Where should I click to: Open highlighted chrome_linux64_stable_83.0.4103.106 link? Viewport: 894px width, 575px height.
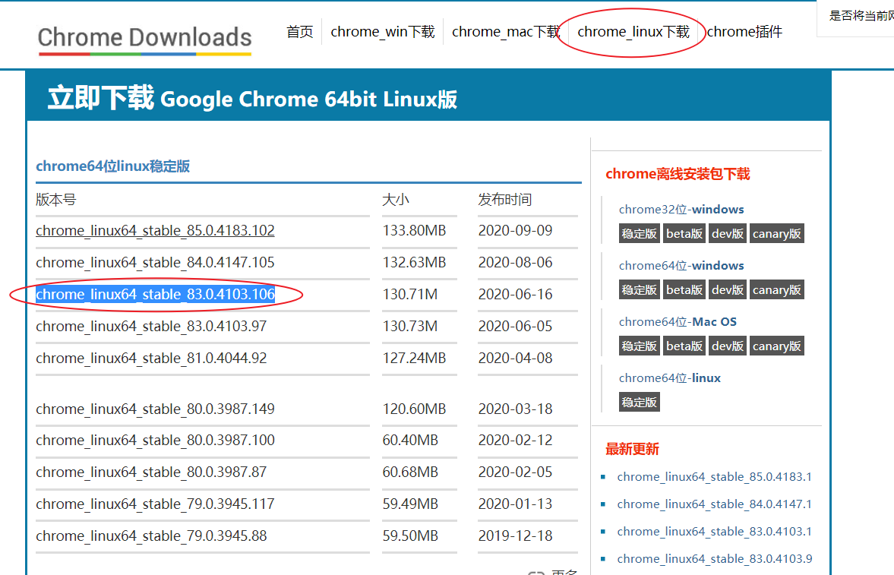tap(155, 295)
